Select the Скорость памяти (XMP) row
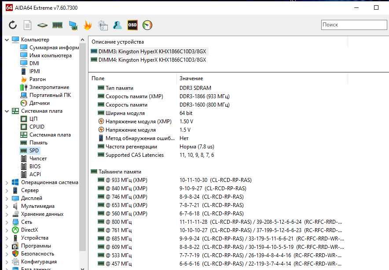Image resolution: width=389 pixels, height=270 pixels. pyautogui.click(x=164, y=96)
